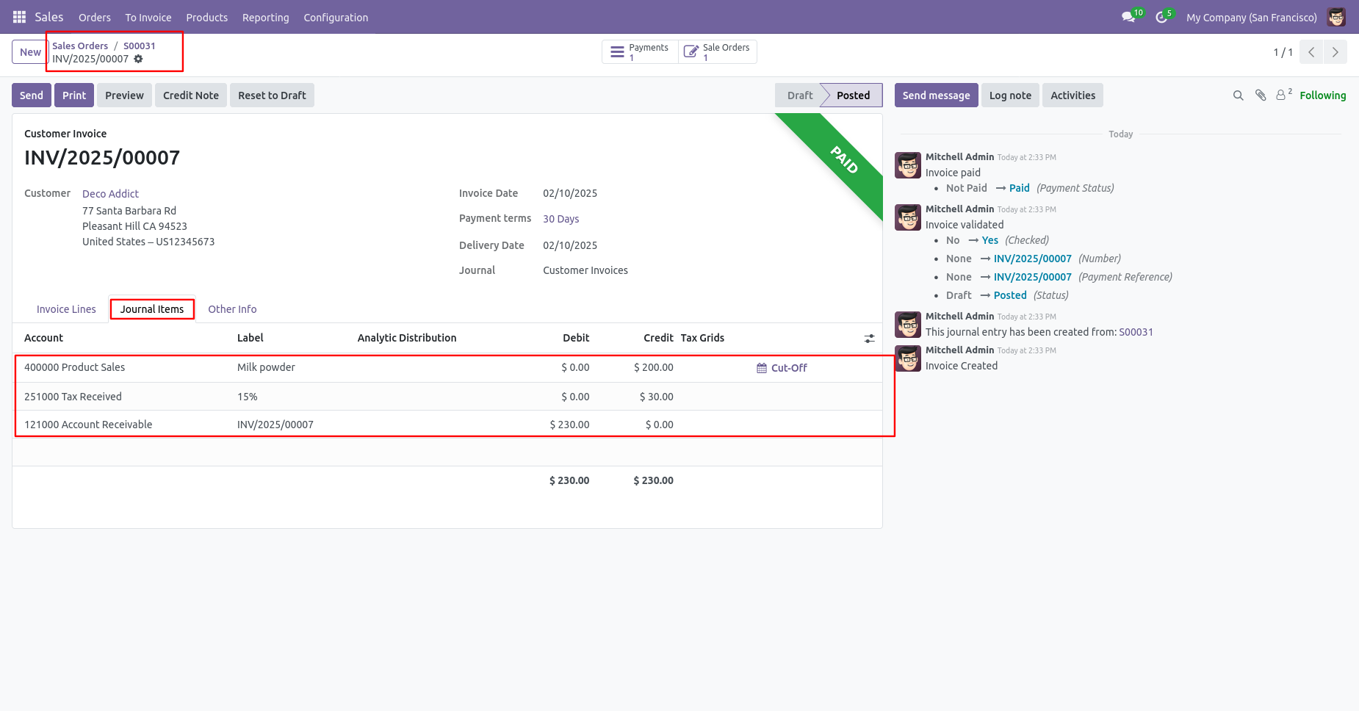Create a Credit Note

(x=191, y=95)
